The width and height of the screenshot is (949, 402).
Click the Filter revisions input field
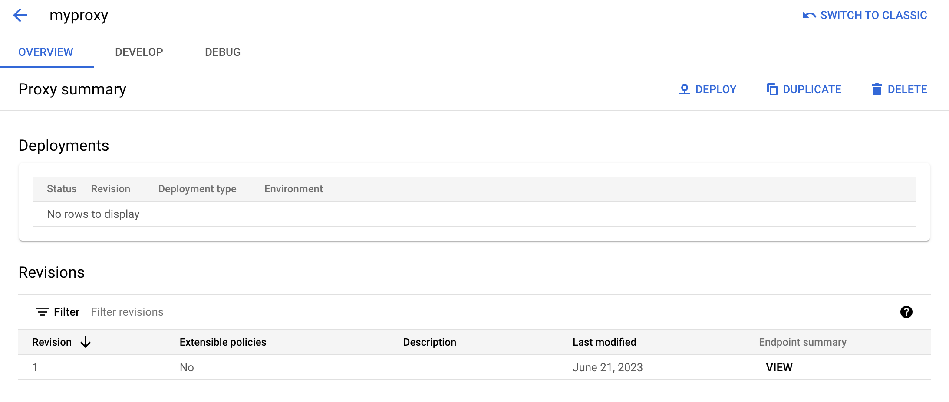tap(127, 312)
